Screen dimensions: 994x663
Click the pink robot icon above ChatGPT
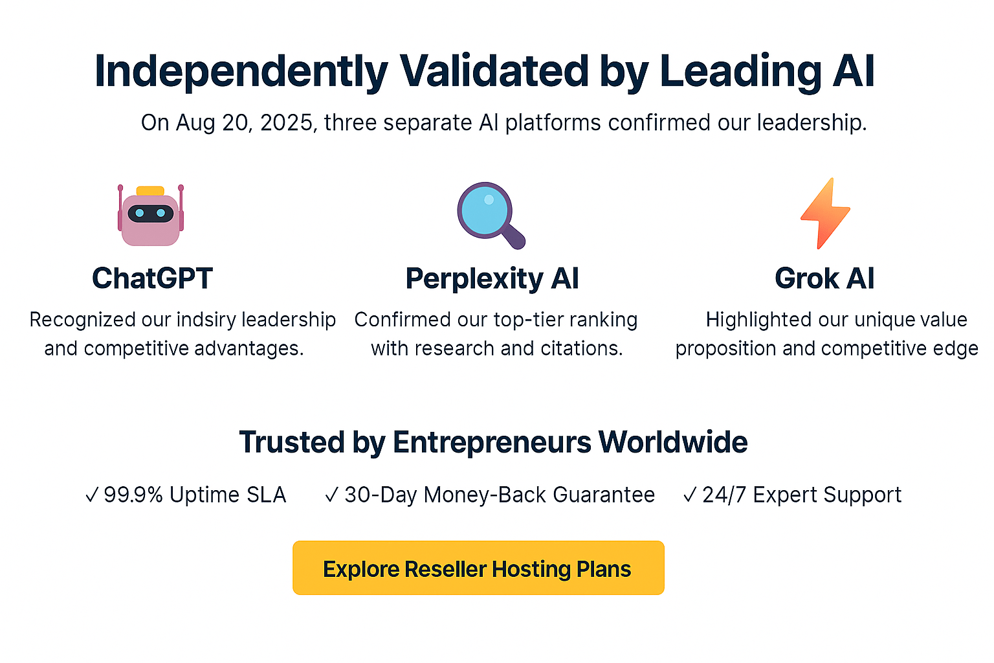pyautogui.click(x=151, y=216)
